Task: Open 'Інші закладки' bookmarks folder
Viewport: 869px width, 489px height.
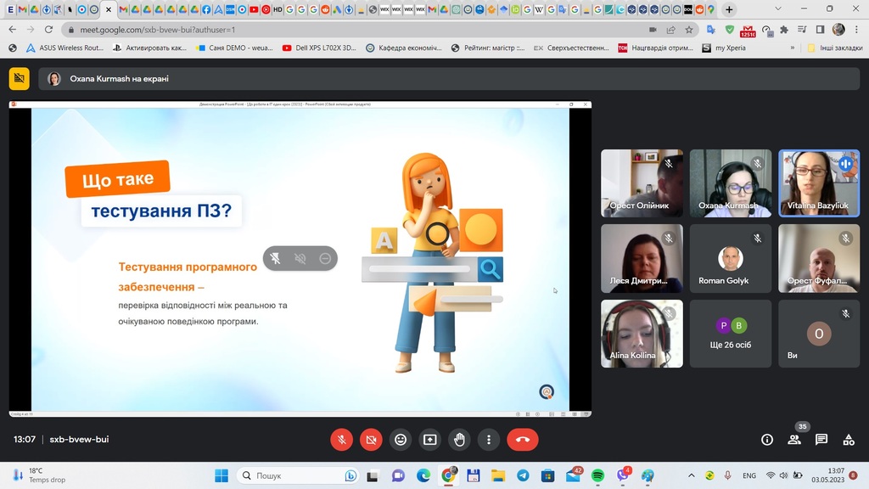Action: click(834, 48)
